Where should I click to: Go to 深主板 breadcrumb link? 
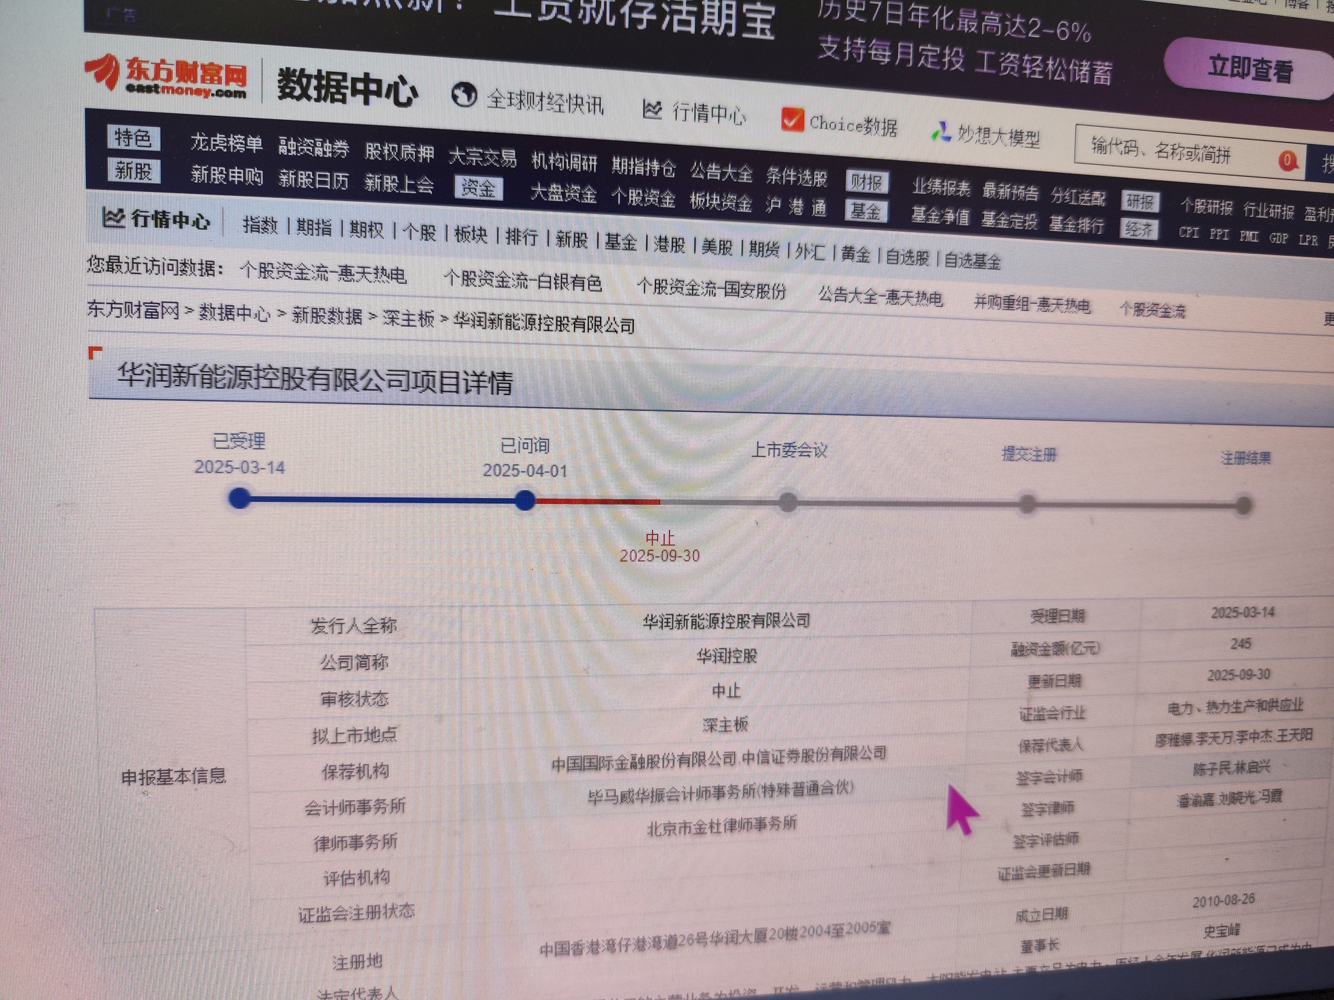click(x=408, y=318)
